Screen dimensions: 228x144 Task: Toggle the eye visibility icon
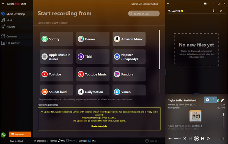click(221, 11)
